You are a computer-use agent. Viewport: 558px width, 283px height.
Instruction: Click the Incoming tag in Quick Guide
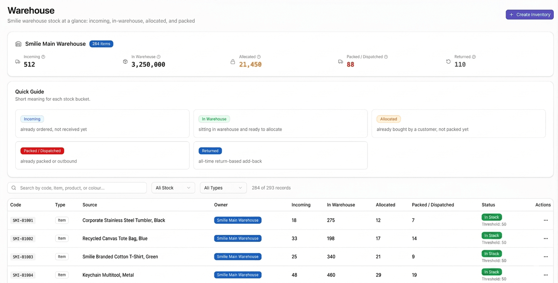32,119
